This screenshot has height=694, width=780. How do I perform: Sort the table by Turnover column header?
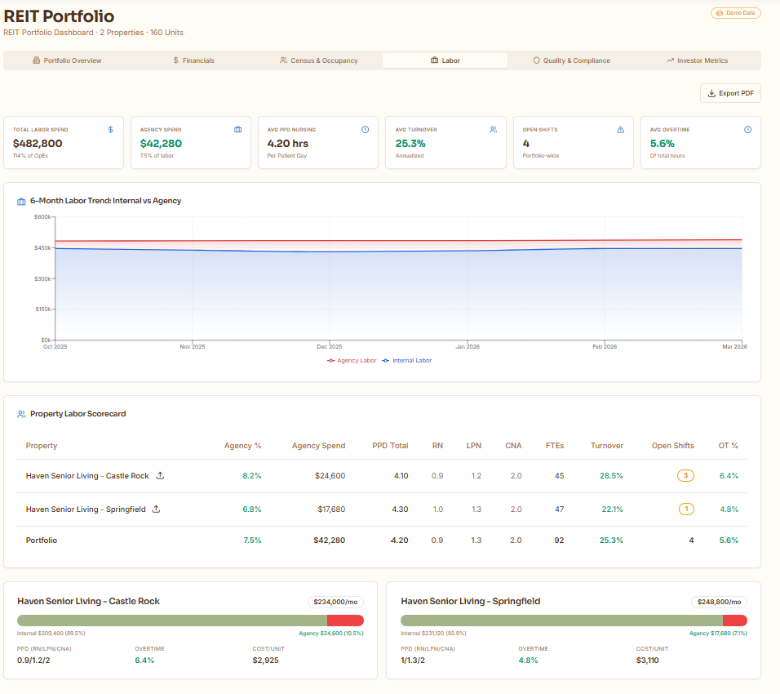606,446
